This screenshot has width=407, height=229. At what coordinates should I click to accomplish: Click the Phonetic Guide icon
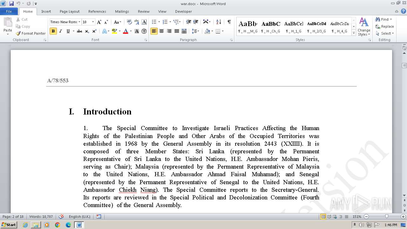[137, 22]
